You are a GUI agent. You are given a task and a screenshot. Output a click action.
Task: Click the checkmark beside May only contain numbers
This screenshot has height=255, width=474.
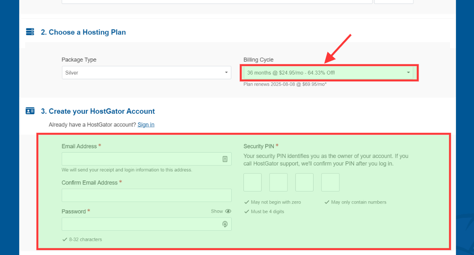tap(327, 202)
